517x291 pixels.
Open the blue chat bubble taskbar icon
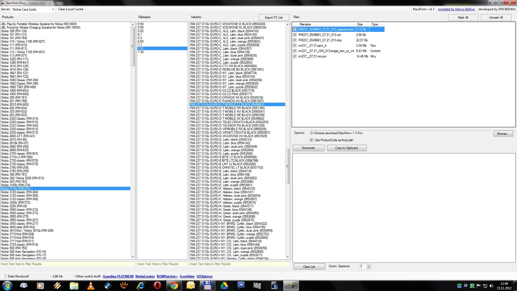241,286
